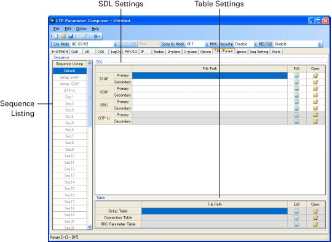Click Edit icon for X2AP Primary row
Screen dimensions: 332x242
pos(297,89)
